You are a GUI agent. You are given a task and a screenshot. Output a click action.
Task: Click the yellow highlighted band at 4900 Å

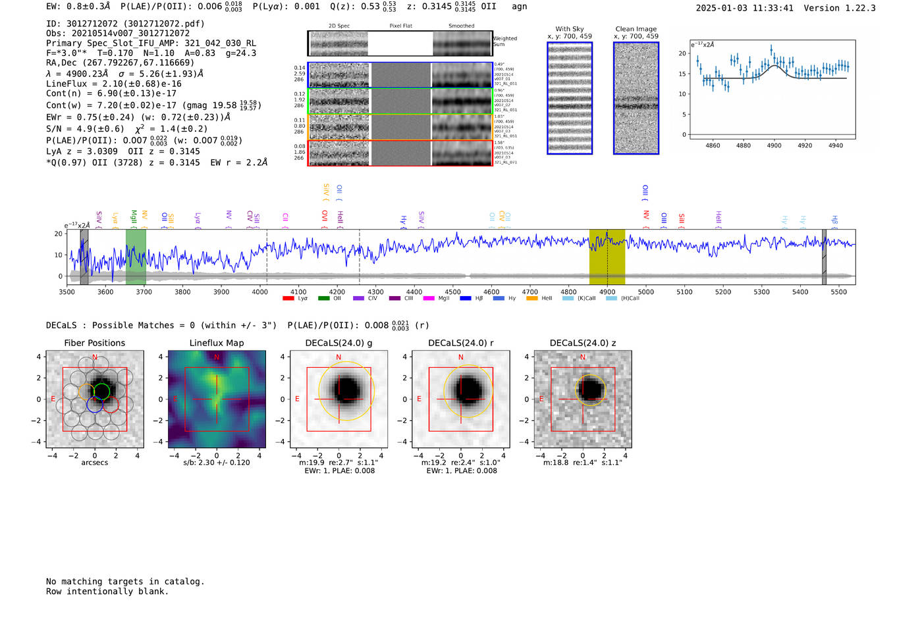tap(607, 257)
